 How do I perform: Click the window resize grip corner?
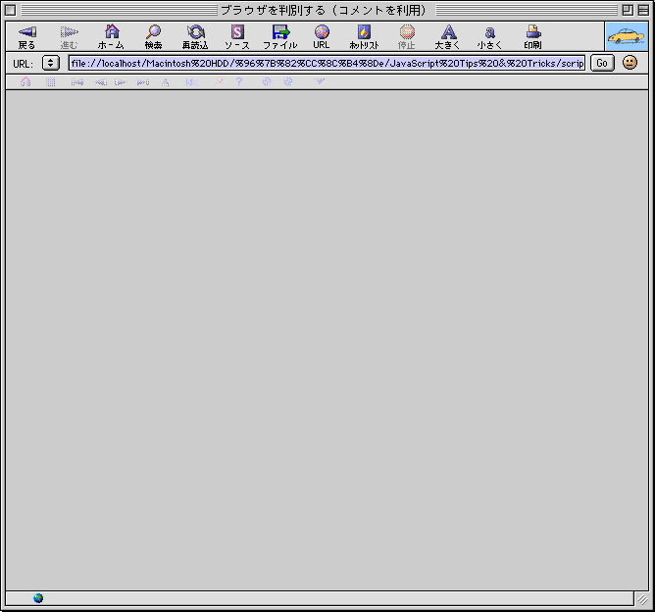642,599
